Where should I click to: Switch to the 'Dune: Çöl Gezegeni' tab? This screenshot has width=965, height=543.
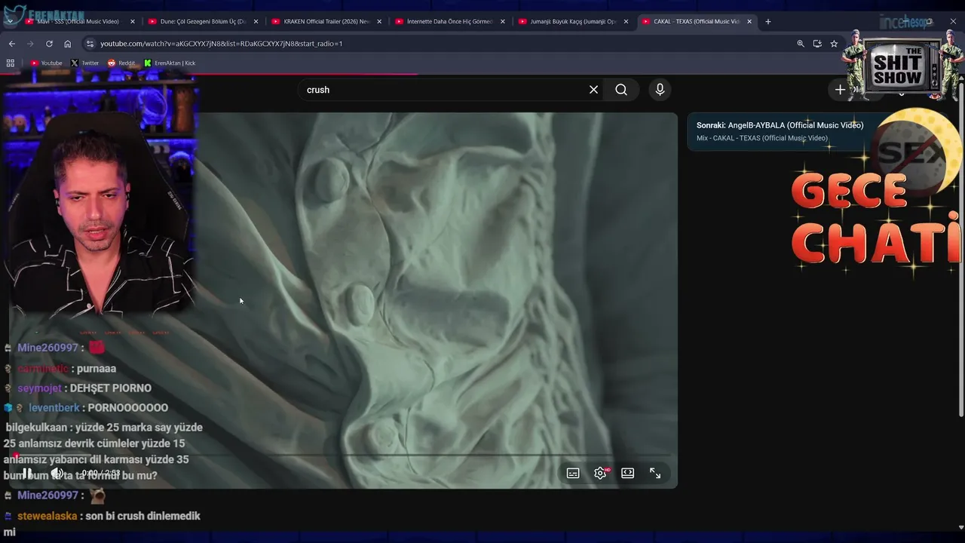click(x=202, y=21)
